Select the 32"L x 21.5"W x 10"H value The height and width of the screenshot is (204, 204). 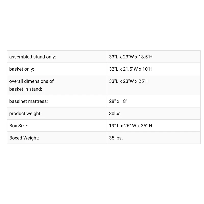tap(131, 69)
